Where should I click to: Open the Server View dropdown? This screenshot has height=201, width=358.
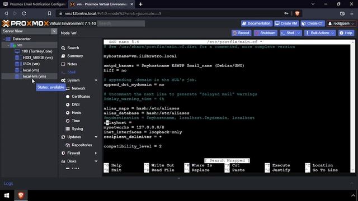[54, 31]
